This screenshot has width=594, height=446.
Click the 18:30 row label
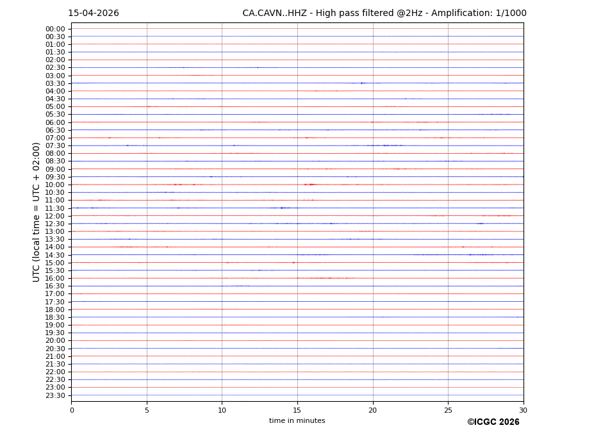click(x=55, y=317)
